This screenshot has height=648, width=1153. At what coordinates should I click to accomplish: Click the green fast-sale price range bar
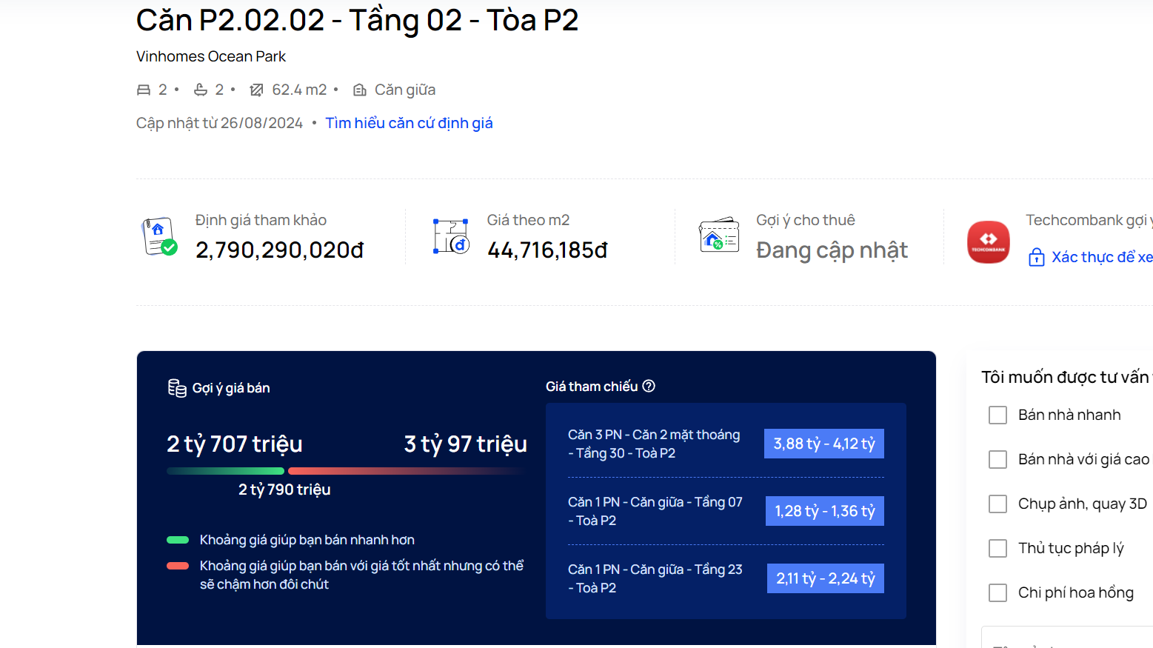pos(226,471)
